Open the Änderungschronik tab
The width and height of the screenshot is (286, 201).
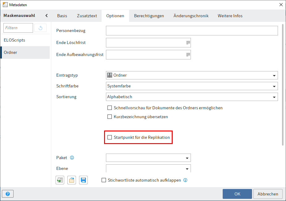tap(191, 16)
